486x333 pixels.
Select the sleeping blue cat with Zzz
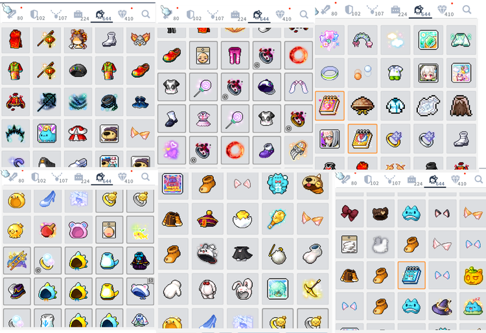[x=472, y=306]
